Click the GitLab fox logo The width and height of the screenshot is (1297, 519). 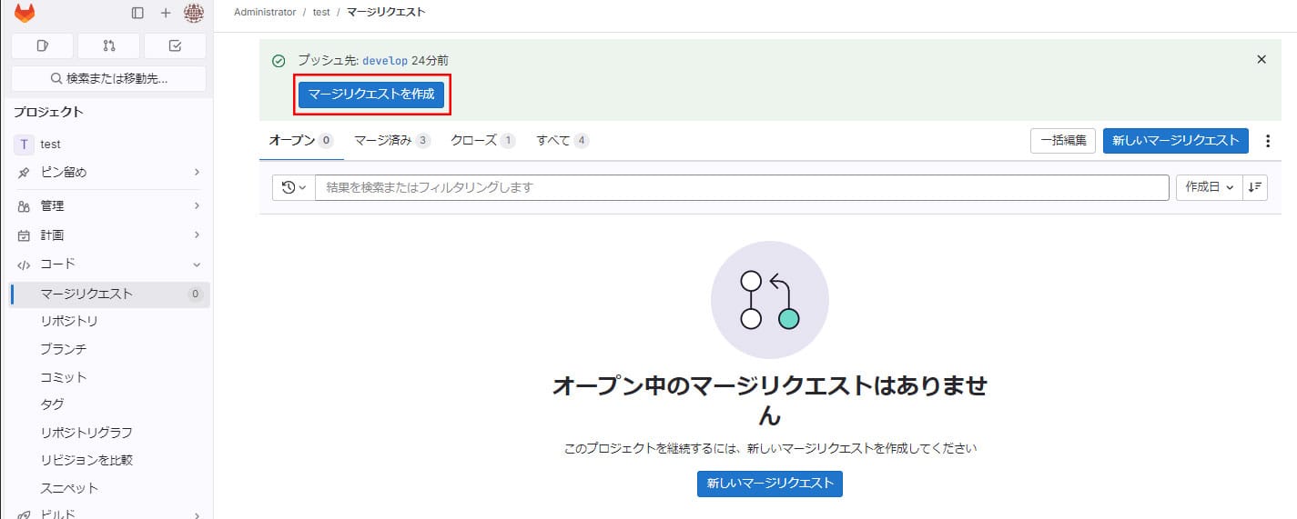point(25,13)
